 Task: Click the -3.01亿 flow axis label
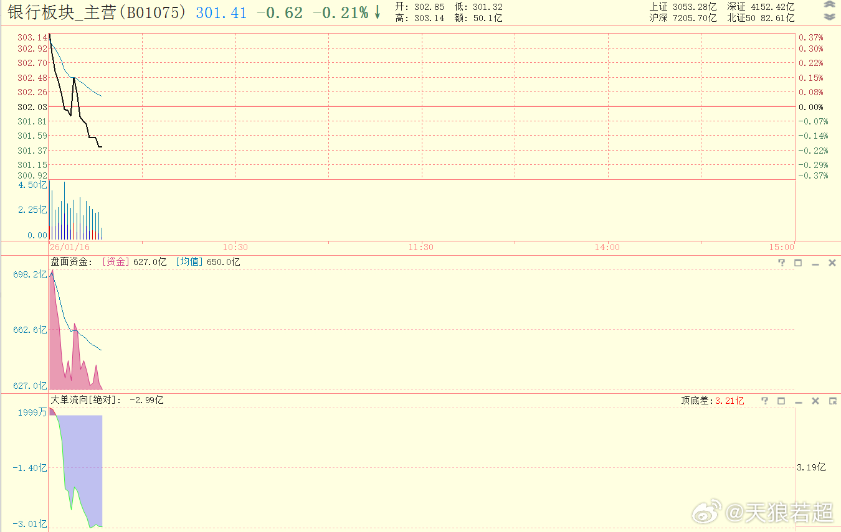tap(30, 525)
